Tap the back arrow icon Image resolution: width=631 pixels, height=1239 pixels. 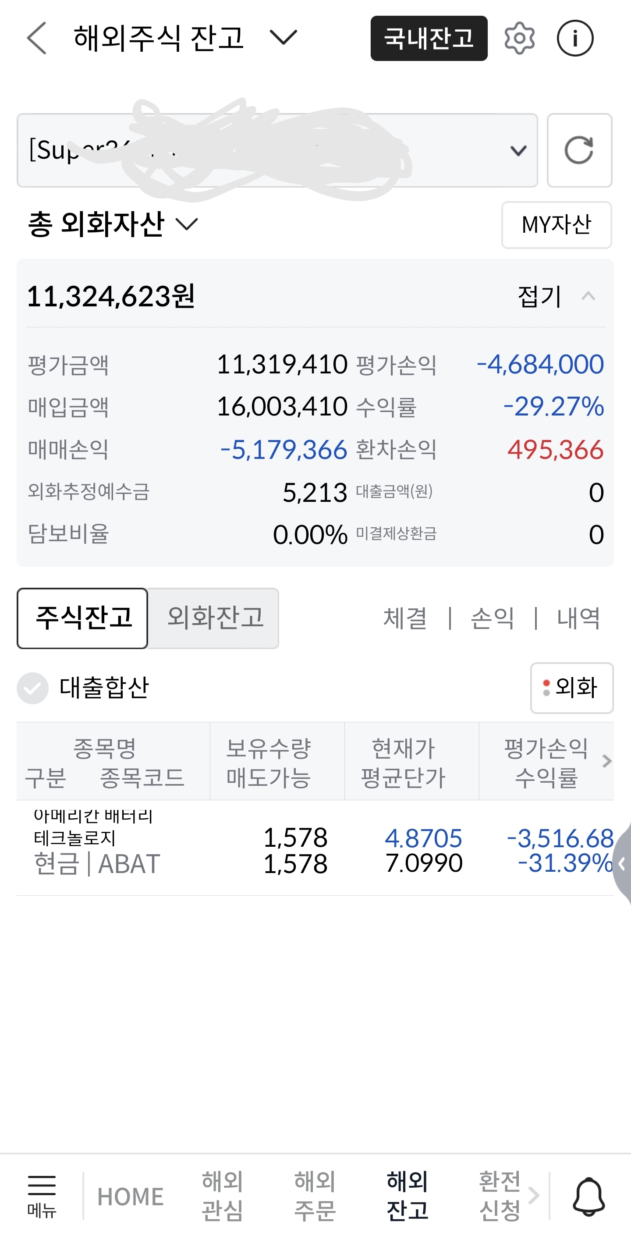pyautogui.click(x=37, y=38)
